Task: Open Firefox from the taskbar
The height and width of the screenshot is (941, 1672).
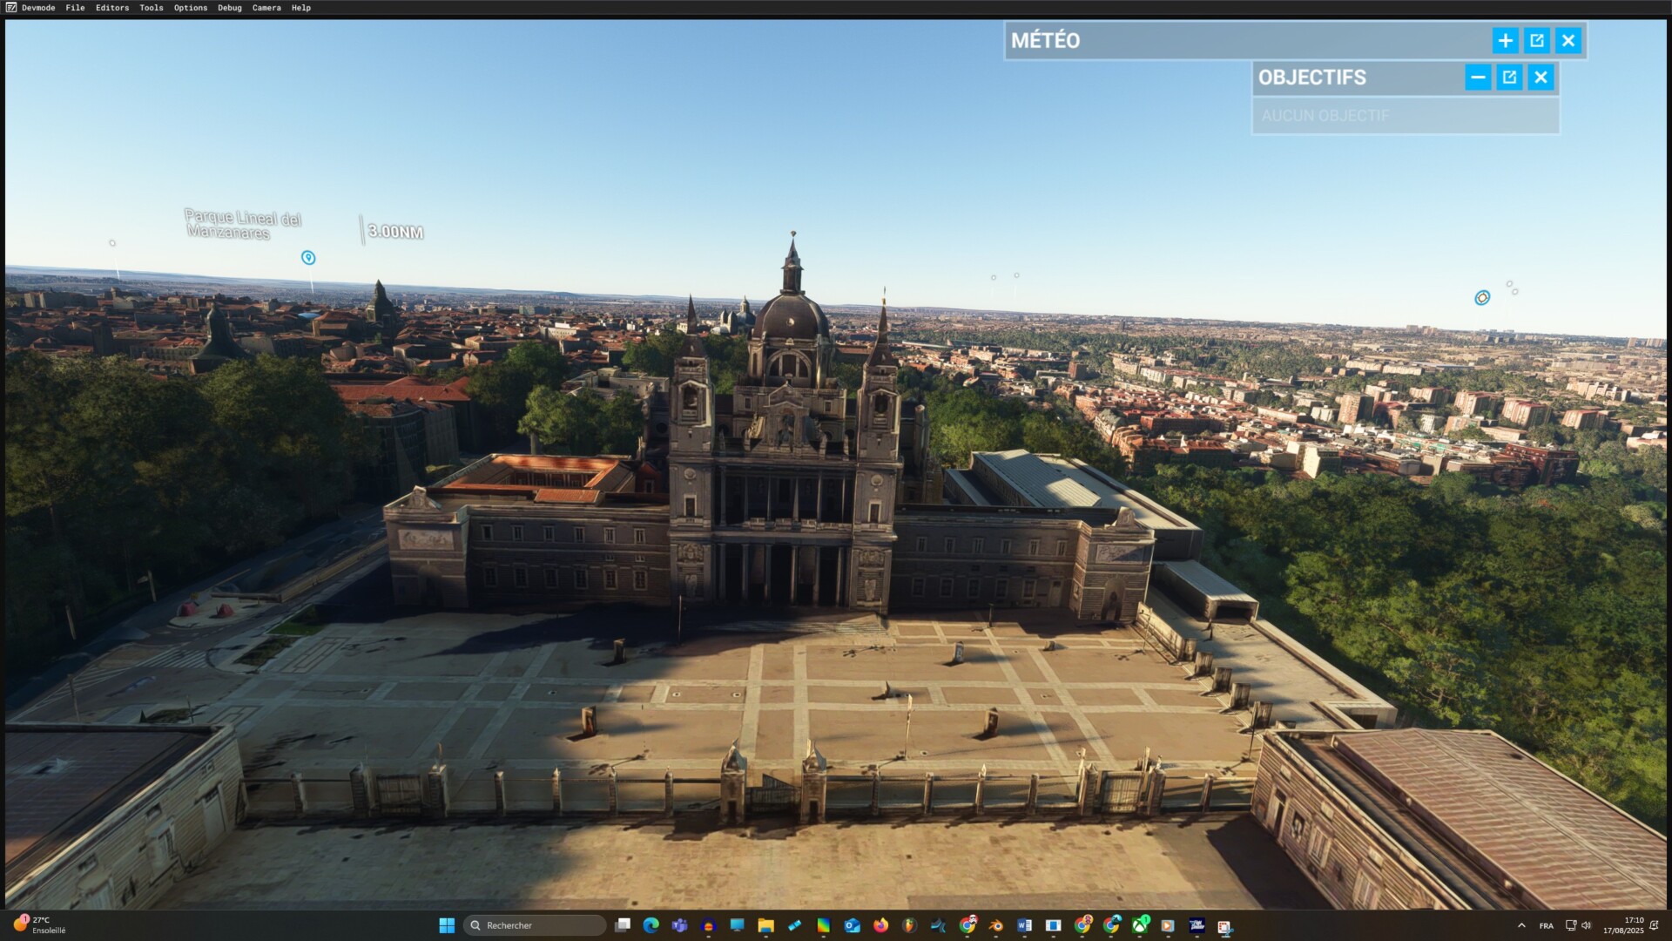Action: pyautogui.click(x=880, y=925)
